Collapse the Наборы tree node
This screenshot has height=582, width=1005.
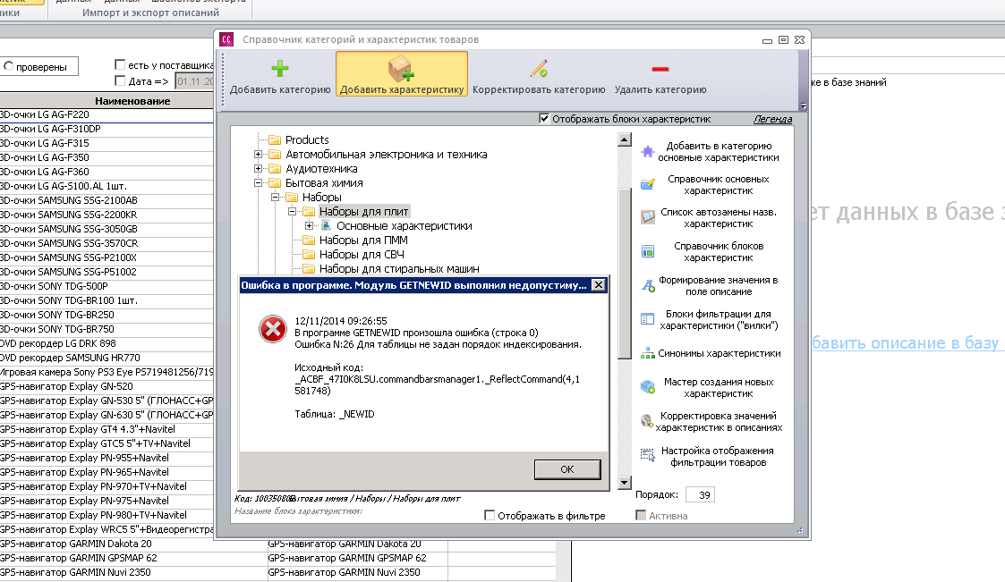tap(275, 198)
